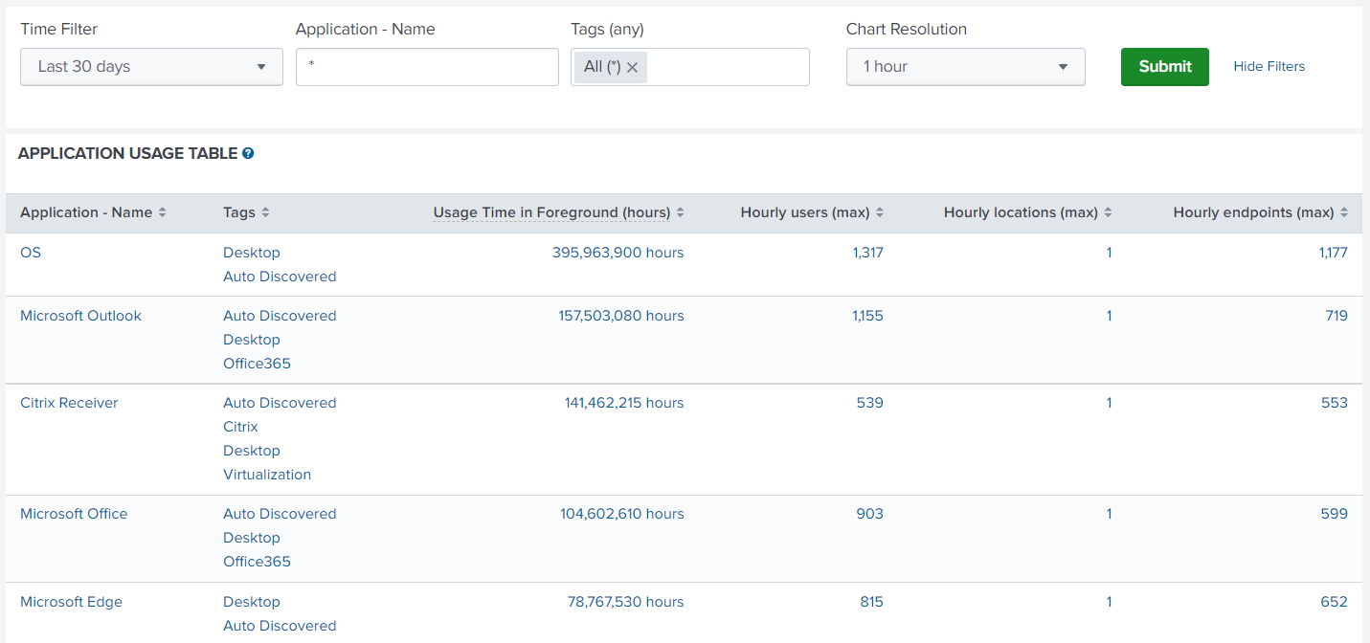This screenshot has width=1370, height=643.
Task: Sort the Hourly users (max) column
Action: pyautogui.click(x=880, y=212)
